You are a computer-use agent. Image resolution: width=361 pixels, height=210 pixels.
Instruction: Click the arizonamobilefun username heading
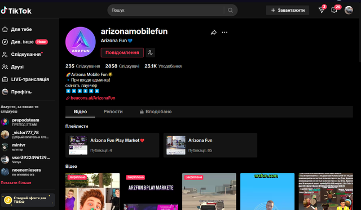click(134, 32)
